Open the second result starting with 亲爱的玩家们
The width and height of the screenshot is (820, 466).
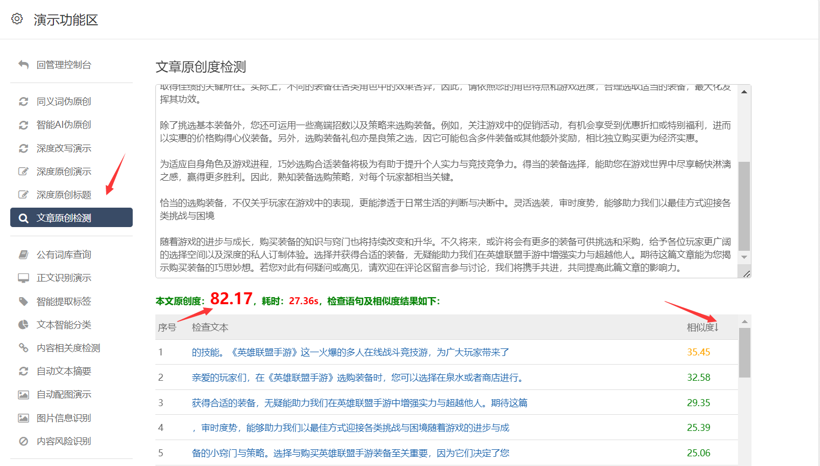pyautogui.click(x=358, y=378)
